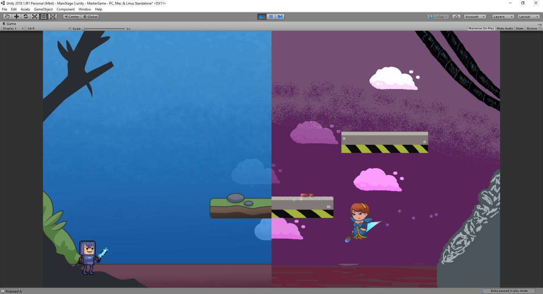The height and width of the screenshot is (294, 543).
Task: Advance one frame with Step button
Action: (280, 17)
